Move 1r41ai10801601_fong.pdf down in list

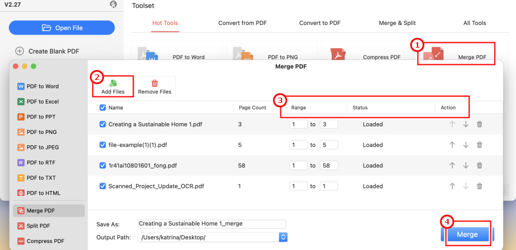pos(466,165)
